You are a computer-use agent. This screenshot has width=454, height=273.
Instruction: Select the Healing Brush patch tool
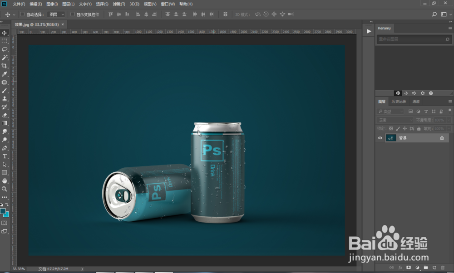[5, 82]
